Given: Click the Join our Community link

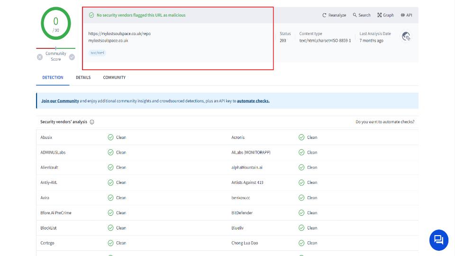Looking at the screenshot, I should coord(60,101).
